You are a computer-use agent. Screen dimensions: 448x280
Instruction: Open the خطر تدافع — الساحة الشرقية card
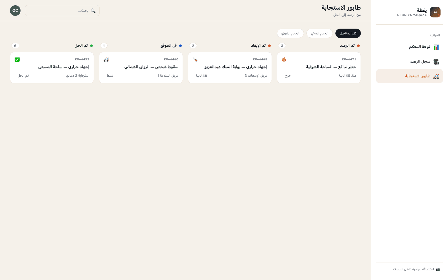319,68
